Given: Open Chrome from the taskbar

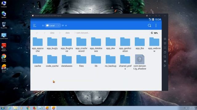Looking at the screenshot, I should click(28, 108).
